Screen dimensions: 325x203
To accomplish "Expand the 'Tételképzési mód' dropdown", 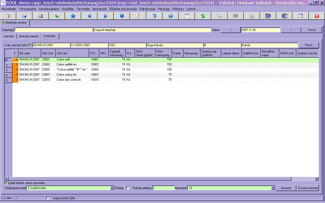I will point(112,188).
